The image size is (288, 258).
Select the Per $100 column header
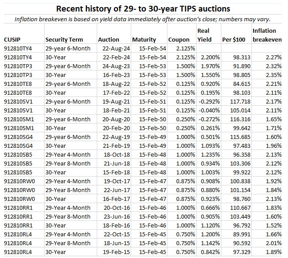point(233,39)
